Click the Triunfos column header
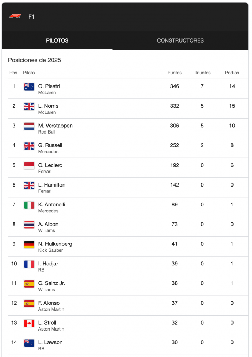The height and width of the screenshot is (357, 252). (202, 73)
